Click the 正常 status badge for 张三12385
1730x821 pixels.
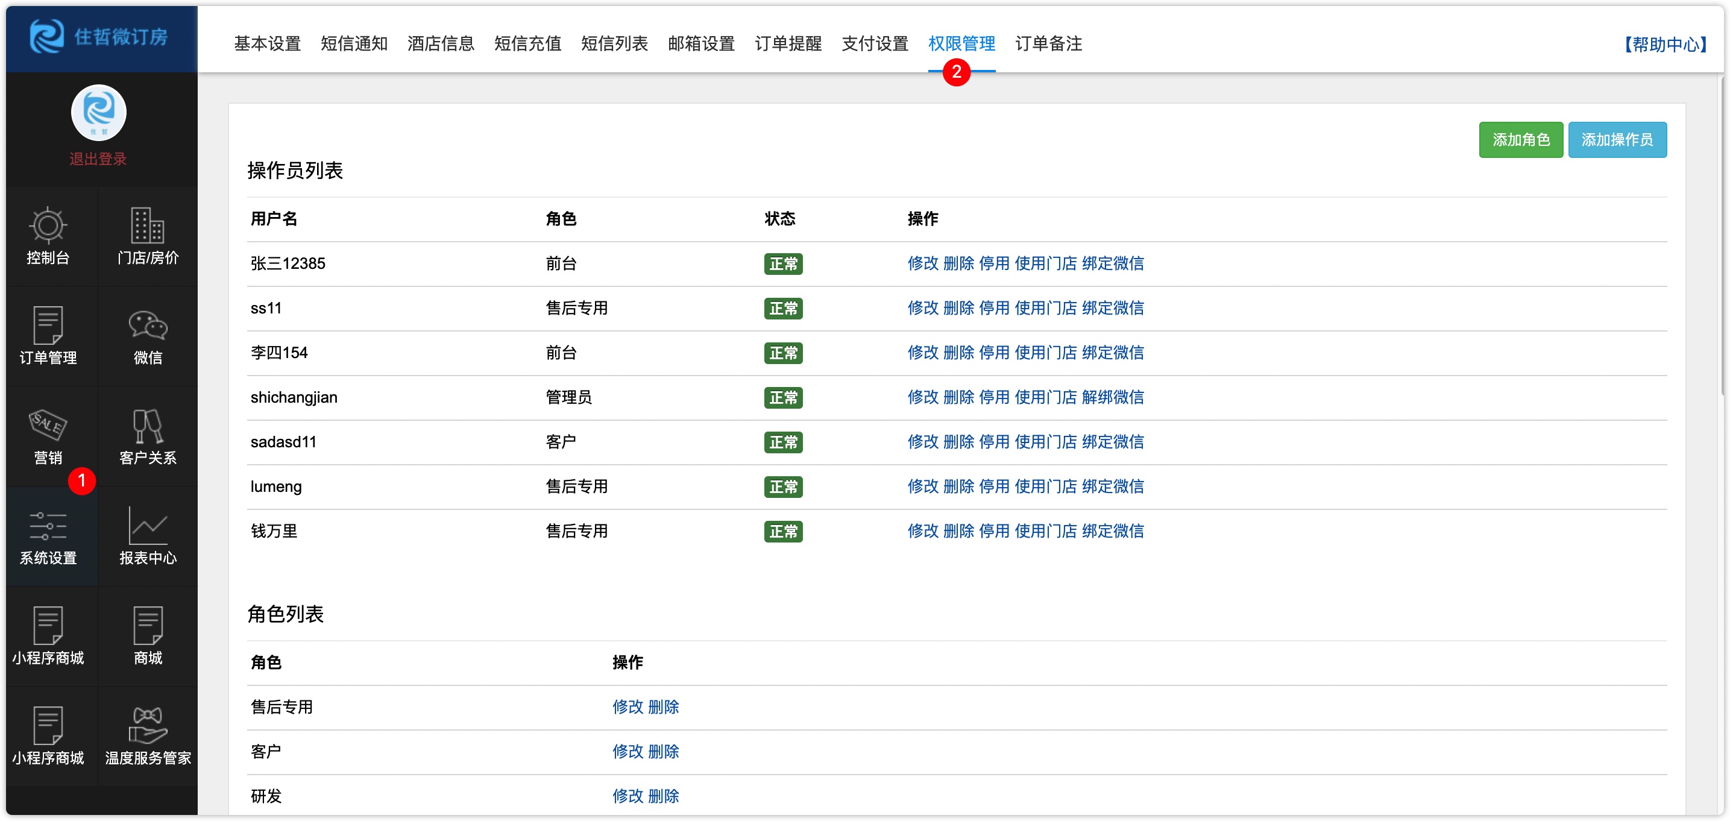(x=783, y=263)
